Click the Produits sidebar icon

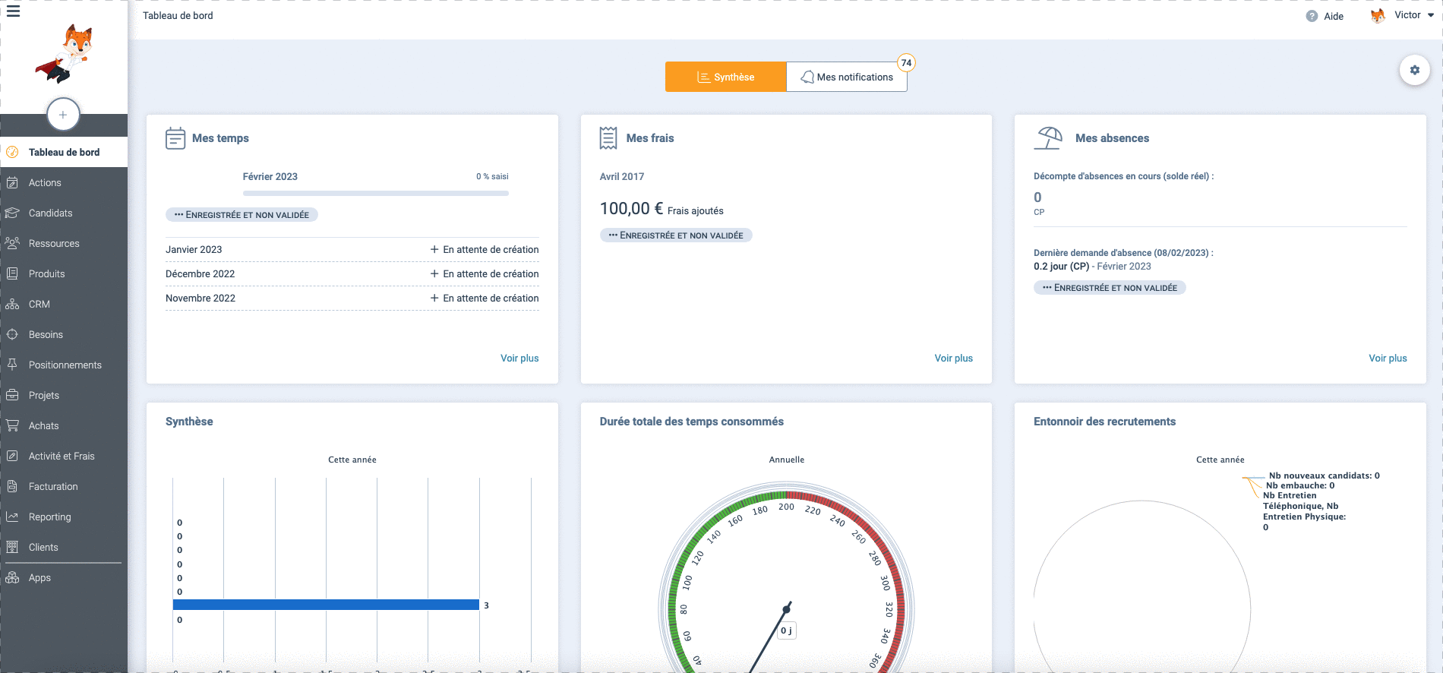point(12,273)
